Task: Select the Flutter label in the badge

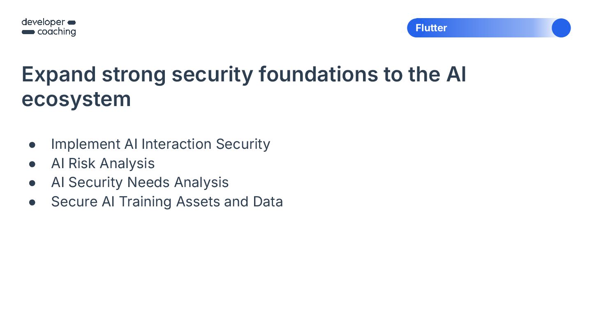Action: (x=431, y=28)
